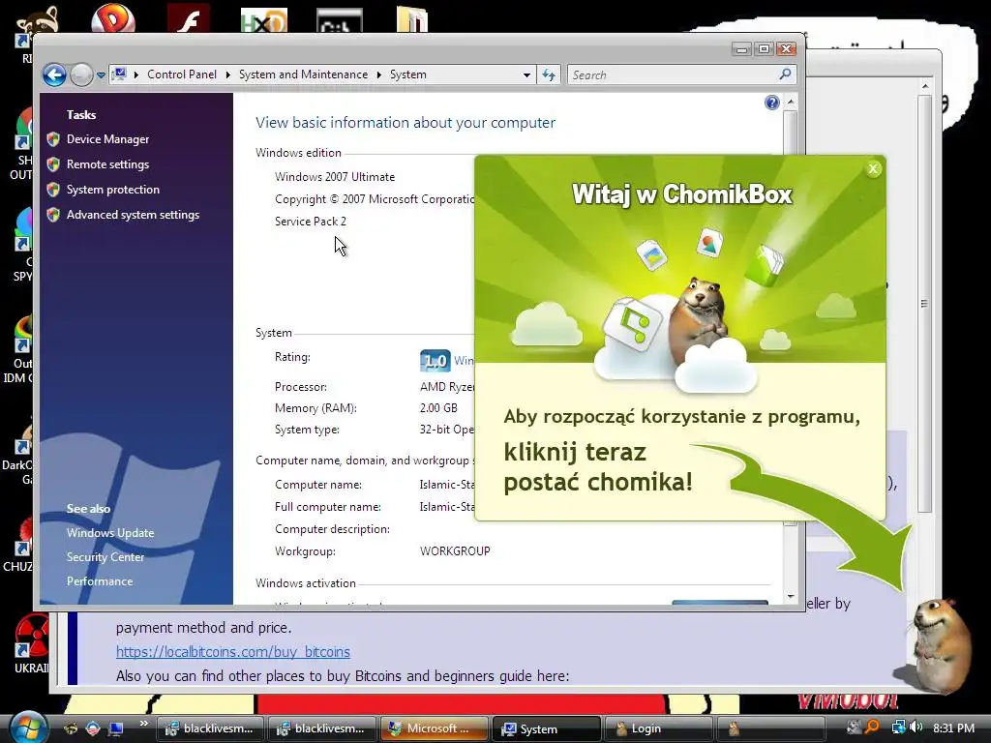Switch to first blacklivesm... taskbar button
The image size is (991, 743).
[210, 728]
